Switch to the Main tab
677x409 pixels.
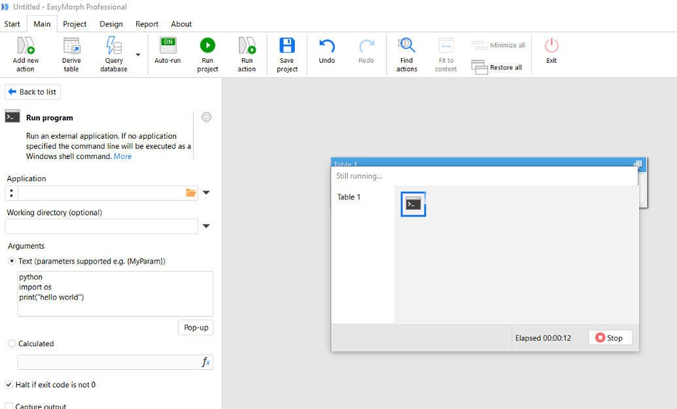pos(42,24)
